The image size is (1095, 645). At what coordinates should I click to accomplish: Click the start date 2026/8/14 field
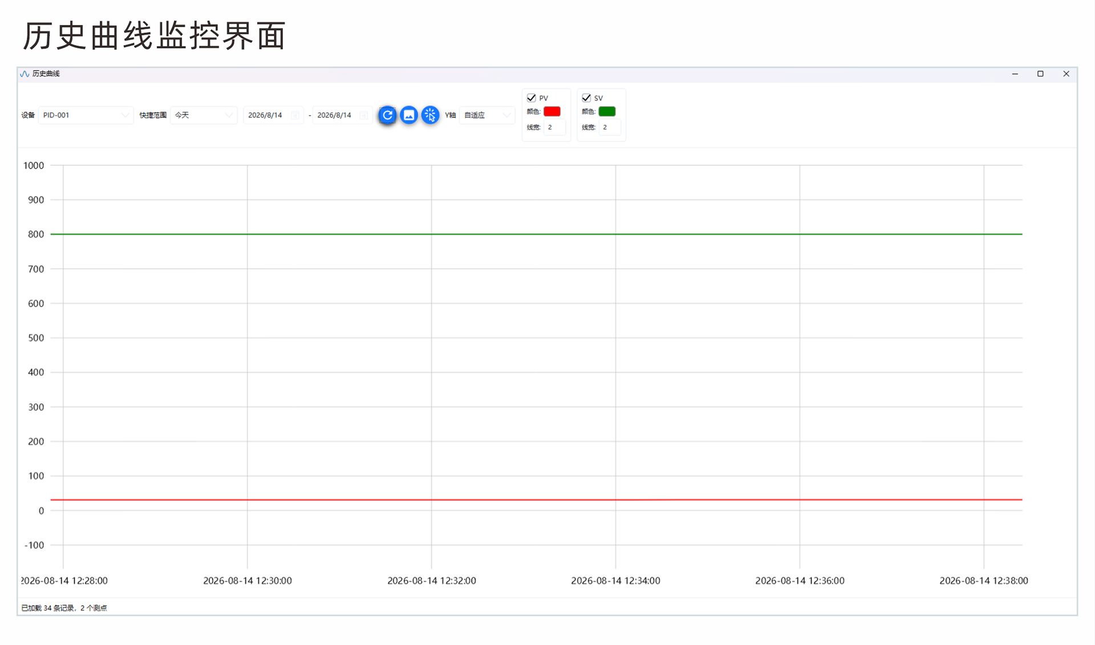pos(273,115)
